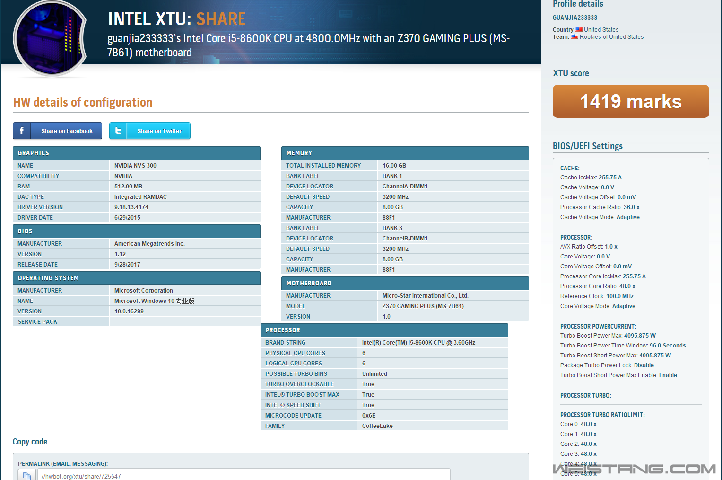
Task: Click the Copy code heading
Action: coord(30,442)
